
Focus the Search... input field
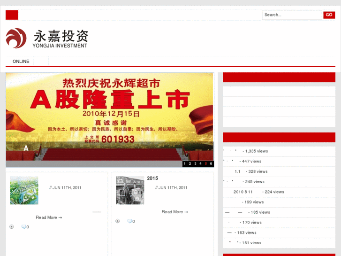pos(292,15)
